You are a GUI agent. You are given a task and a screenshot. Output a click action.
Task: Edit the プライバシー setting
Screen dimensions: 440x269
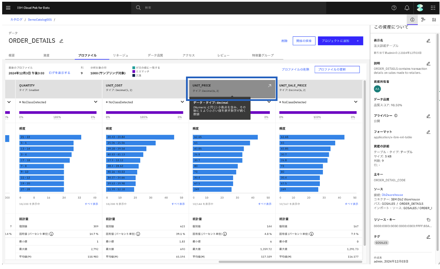[428, 116]
